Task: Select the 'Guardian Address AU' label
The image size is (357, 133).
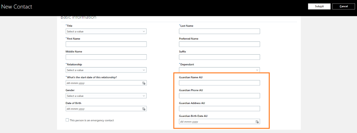Action: [192, 103]
